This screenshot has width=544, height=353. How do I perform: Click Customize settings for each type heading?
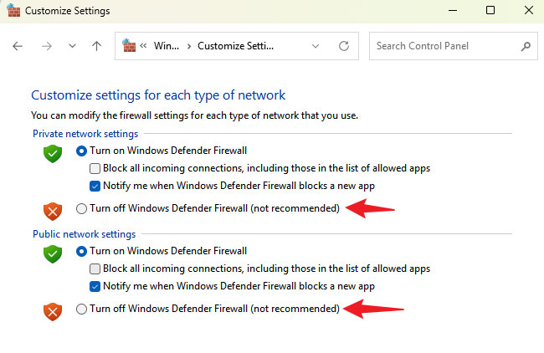click(x=158, y=95)
